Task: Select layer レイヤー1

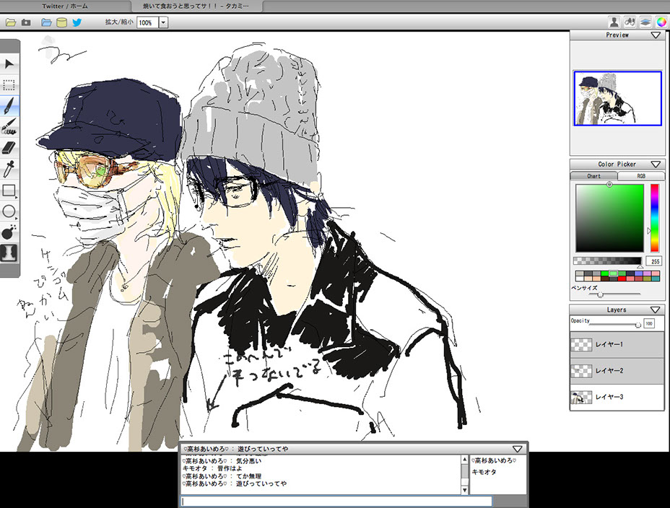Action: click(x=617, y=344)
